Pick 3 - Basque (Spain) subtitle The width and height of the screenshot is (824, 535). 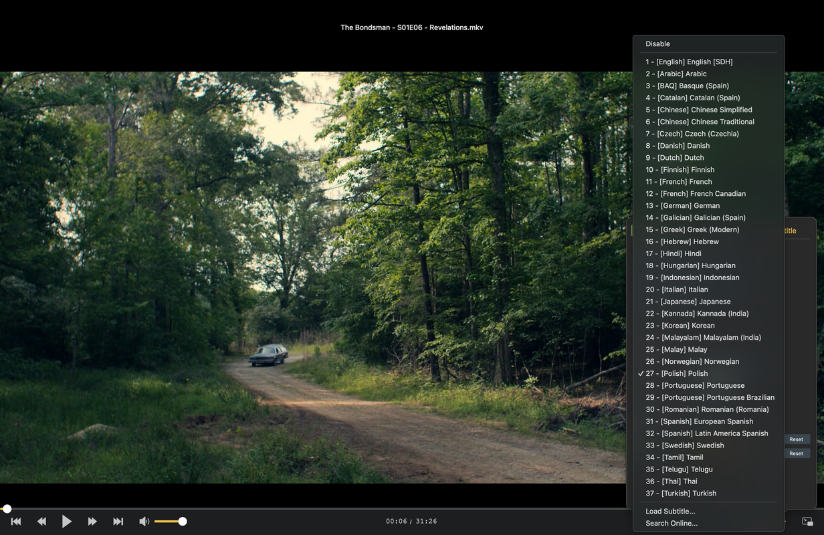708,86
